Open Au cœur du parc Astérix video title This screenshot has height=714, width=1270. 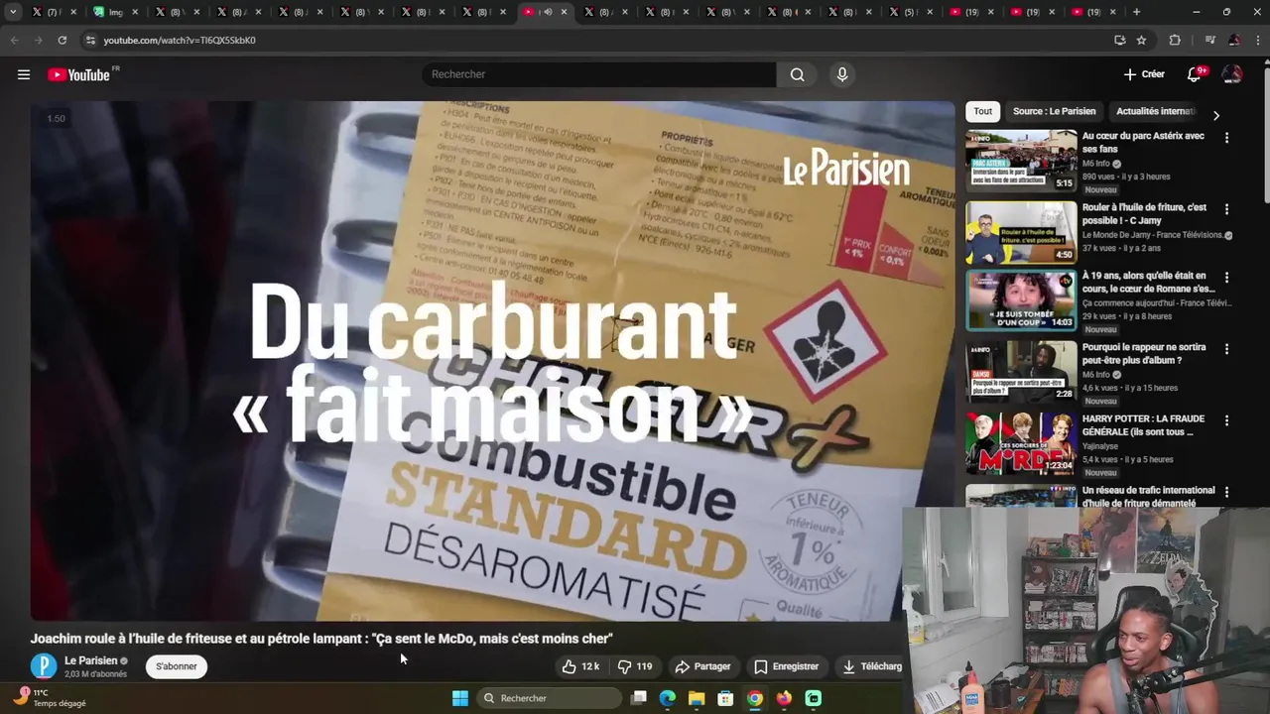pyautogui.click(x=1143, y=143)
